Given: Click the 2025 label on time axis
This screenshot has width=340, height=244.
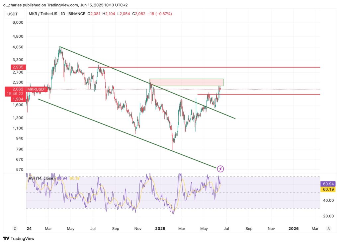Looking at the screenshot, I should pyautogui.click(x=160, y=229).
